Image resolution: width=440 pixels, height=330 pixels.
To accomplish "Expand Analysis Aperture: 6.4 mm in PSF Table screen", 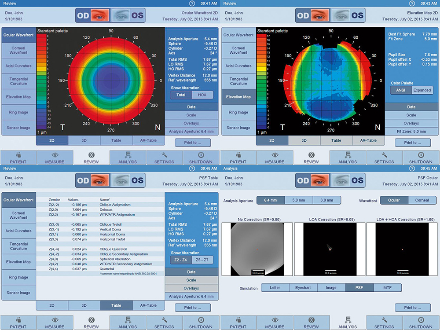I will [191, 296].
